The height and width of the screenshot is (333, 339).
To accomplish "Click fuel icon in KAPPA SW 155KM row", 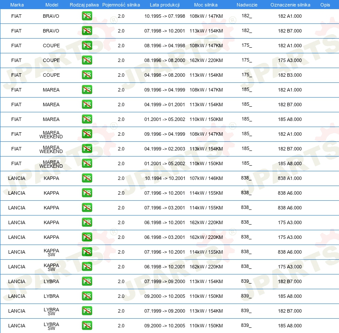I will [x=87, y=252].
